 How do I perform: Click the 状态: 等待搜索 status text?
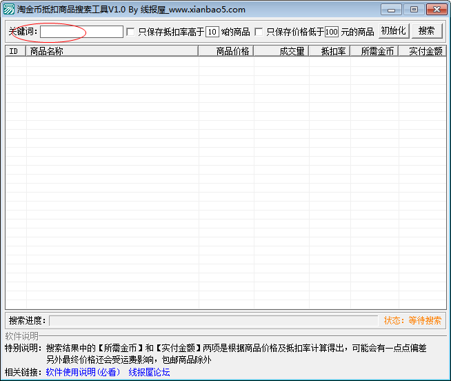(412, 320)
